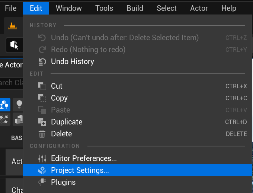The image size is (253, 193).
Task: Click the Plugins plug icon
Action: coord(42,182)
